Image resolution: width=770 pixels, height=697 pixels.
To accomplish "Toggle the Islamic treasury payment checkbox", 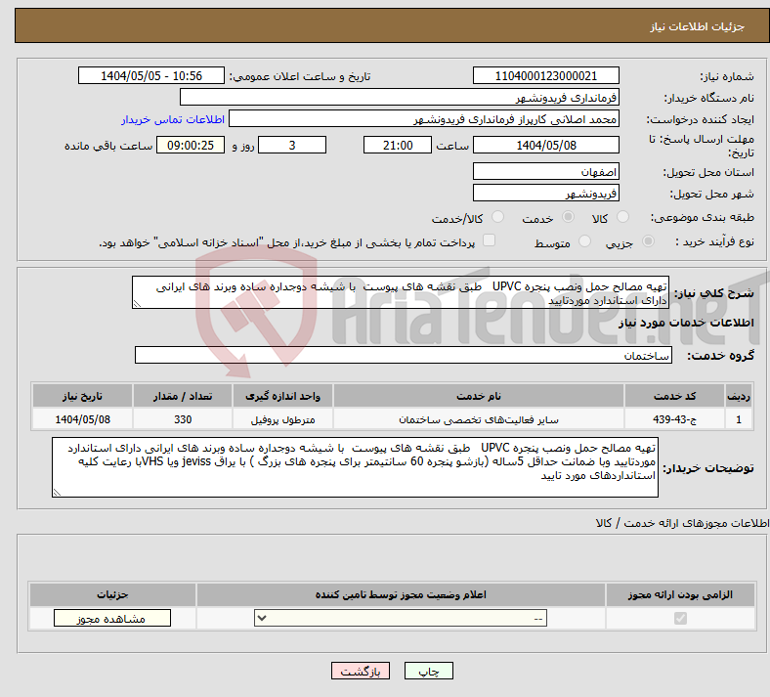I will tap(490, 240).
